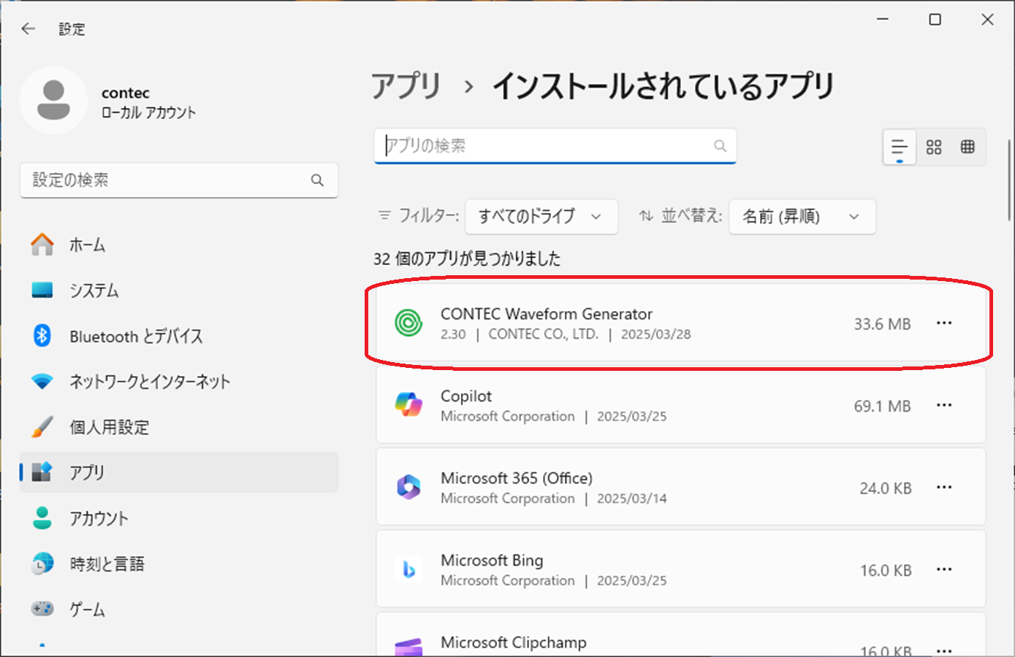Screen dimensions: 1015x657
Task: Switch to list view layout icon
Action: coord(900,147)
